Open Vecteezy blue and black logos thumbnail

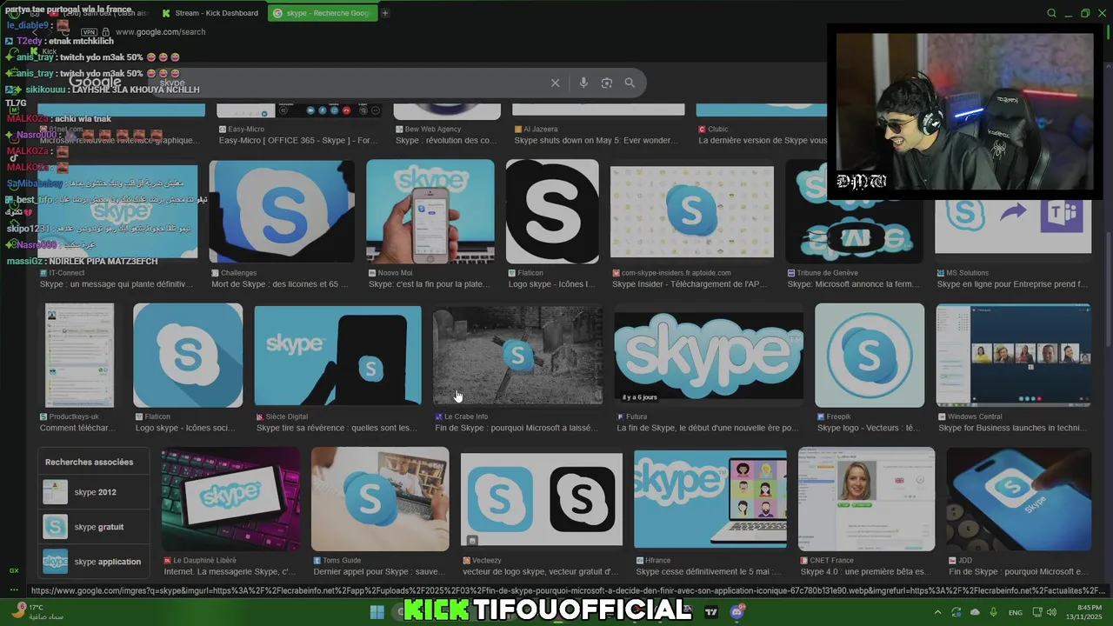(541, 499)
